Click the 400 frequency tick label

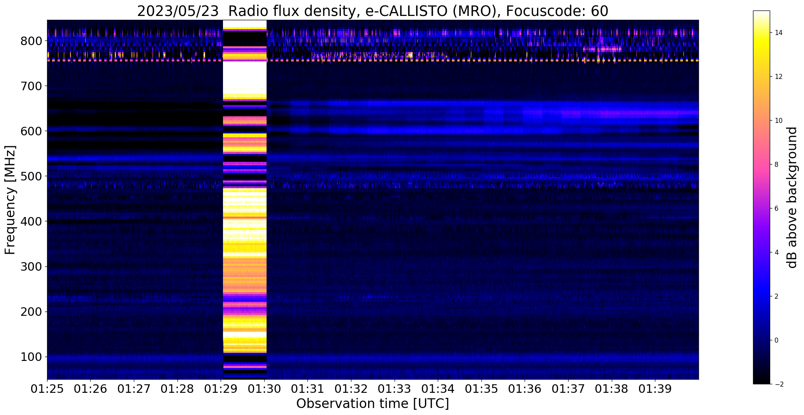31,221
